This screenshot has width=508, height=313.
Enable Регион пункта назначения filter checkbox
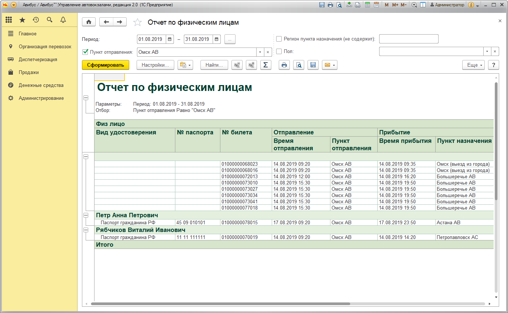pyautogui.click(x=279, y=39)
